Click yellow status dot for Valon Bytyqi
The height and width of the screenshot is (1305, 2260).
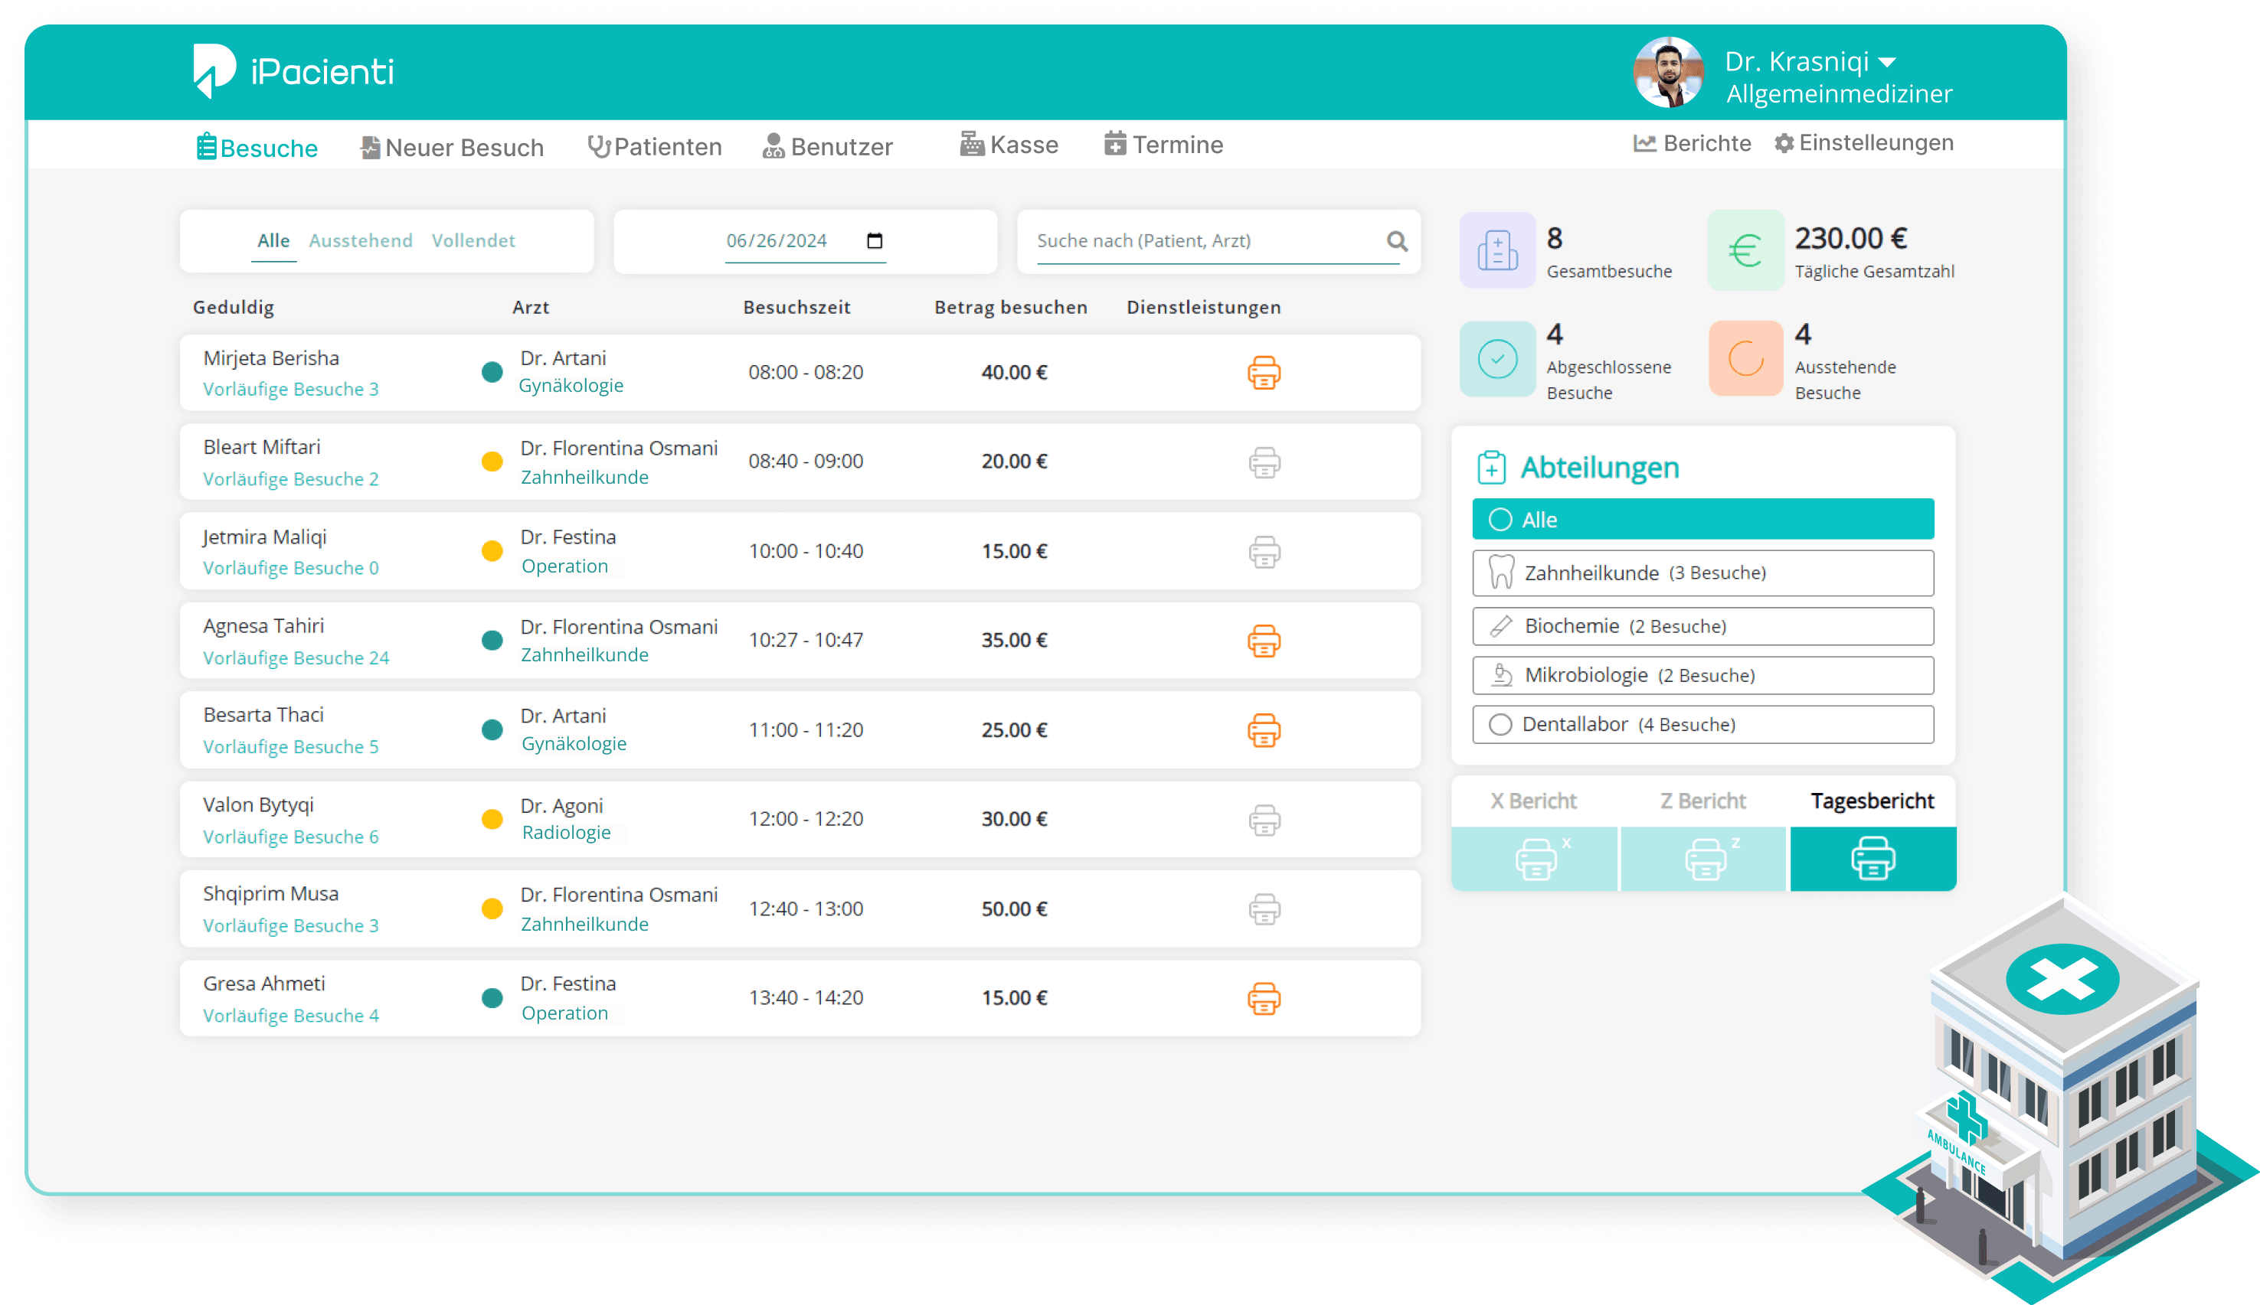point(492,819)
